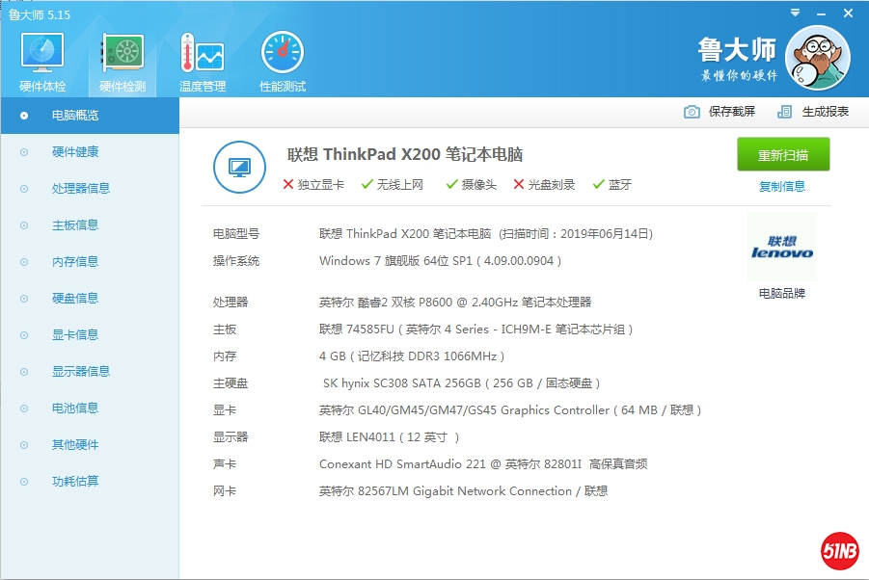
Task: Click the camera icon for 保存截屏
Action: pos(692,112)
